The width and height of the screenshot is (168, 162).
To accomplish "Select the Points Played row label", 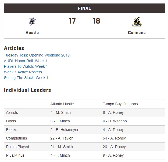I will coord(17,147).
